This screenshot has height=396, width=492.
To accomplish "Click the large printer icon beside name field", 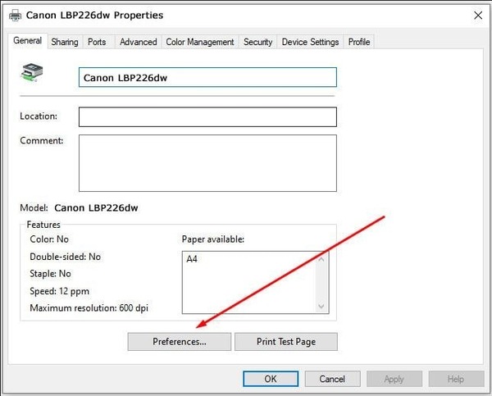I will [32, 72].
